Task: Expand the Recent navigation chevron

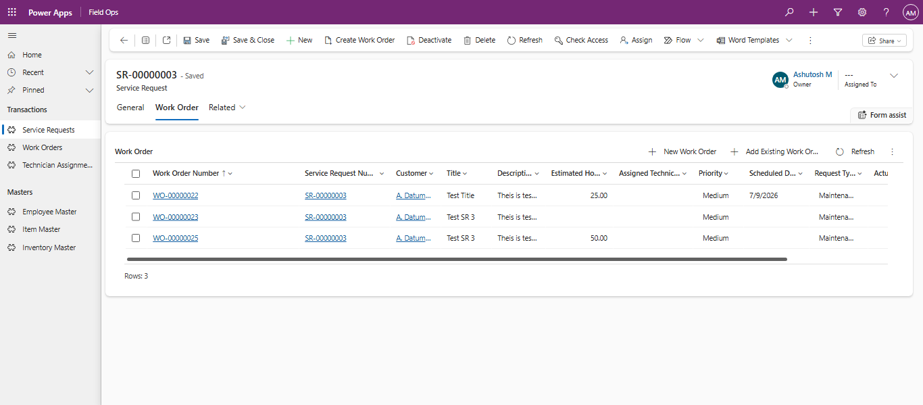Action: tap(89, 72)
